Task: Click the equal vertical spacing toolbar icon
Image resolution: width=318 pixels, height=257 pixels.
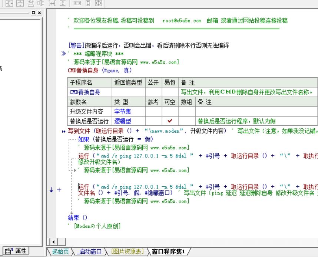Action: pyautogui.click(x=41, y=3)
